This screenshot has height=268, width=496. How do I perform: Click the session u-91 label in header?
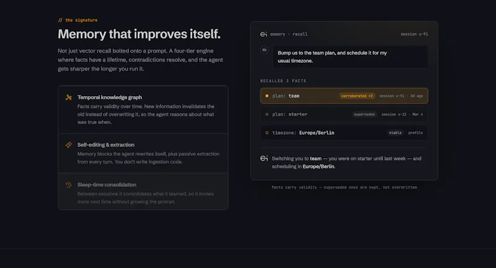point(414,34)
